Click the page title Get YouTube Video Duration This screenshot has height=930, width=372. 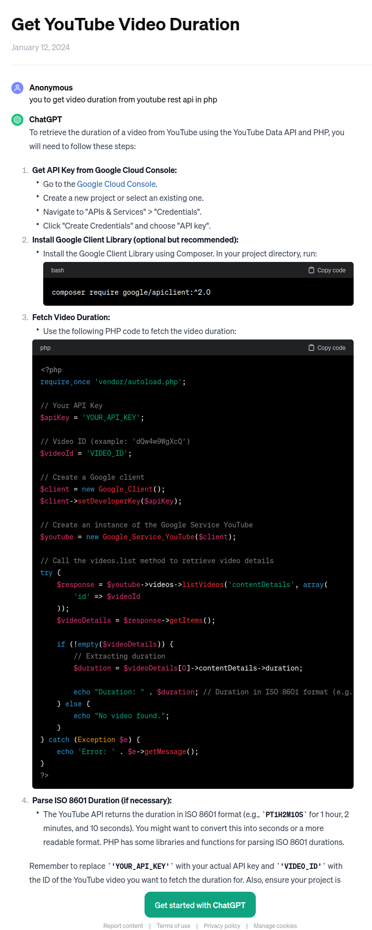pyautogui.click(x=126, y=24)
